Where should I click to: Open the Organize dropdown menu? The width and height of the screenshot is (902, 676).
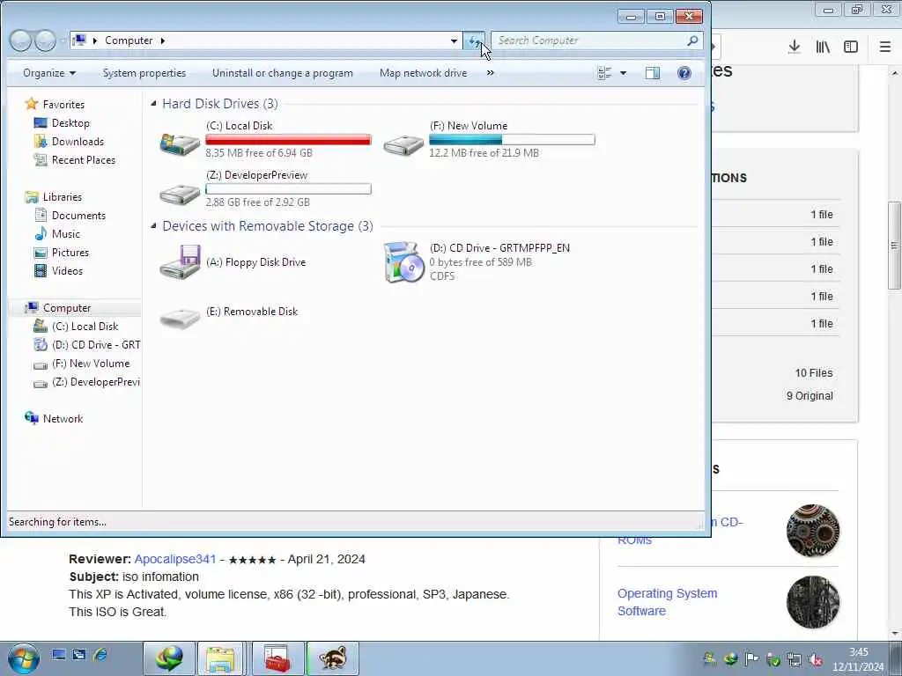click(49, 73)
